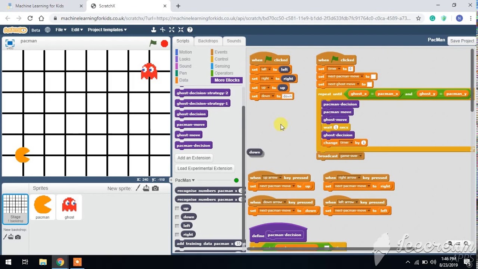Click the 'pacman-move' palette block
The width and height of the screenshot is (478, 269).
191,125
